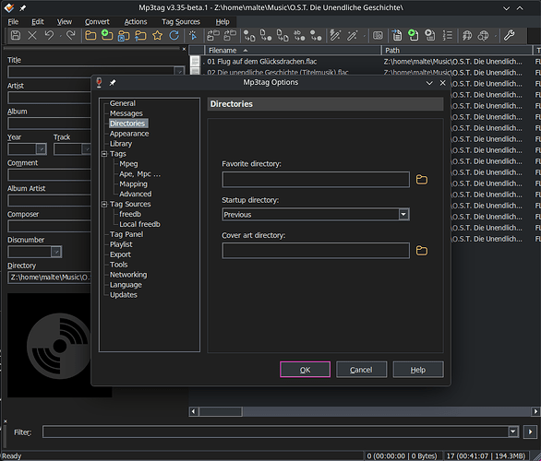Open the Filter history dropdown arrow

(513, 431)
